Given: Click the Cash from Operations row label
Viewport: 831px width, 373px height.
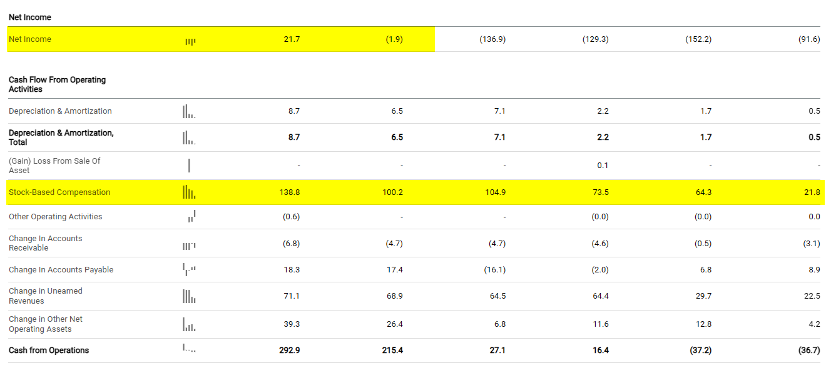Looking at the screenshot, I should pyautogui.click(x=49, y=351).
